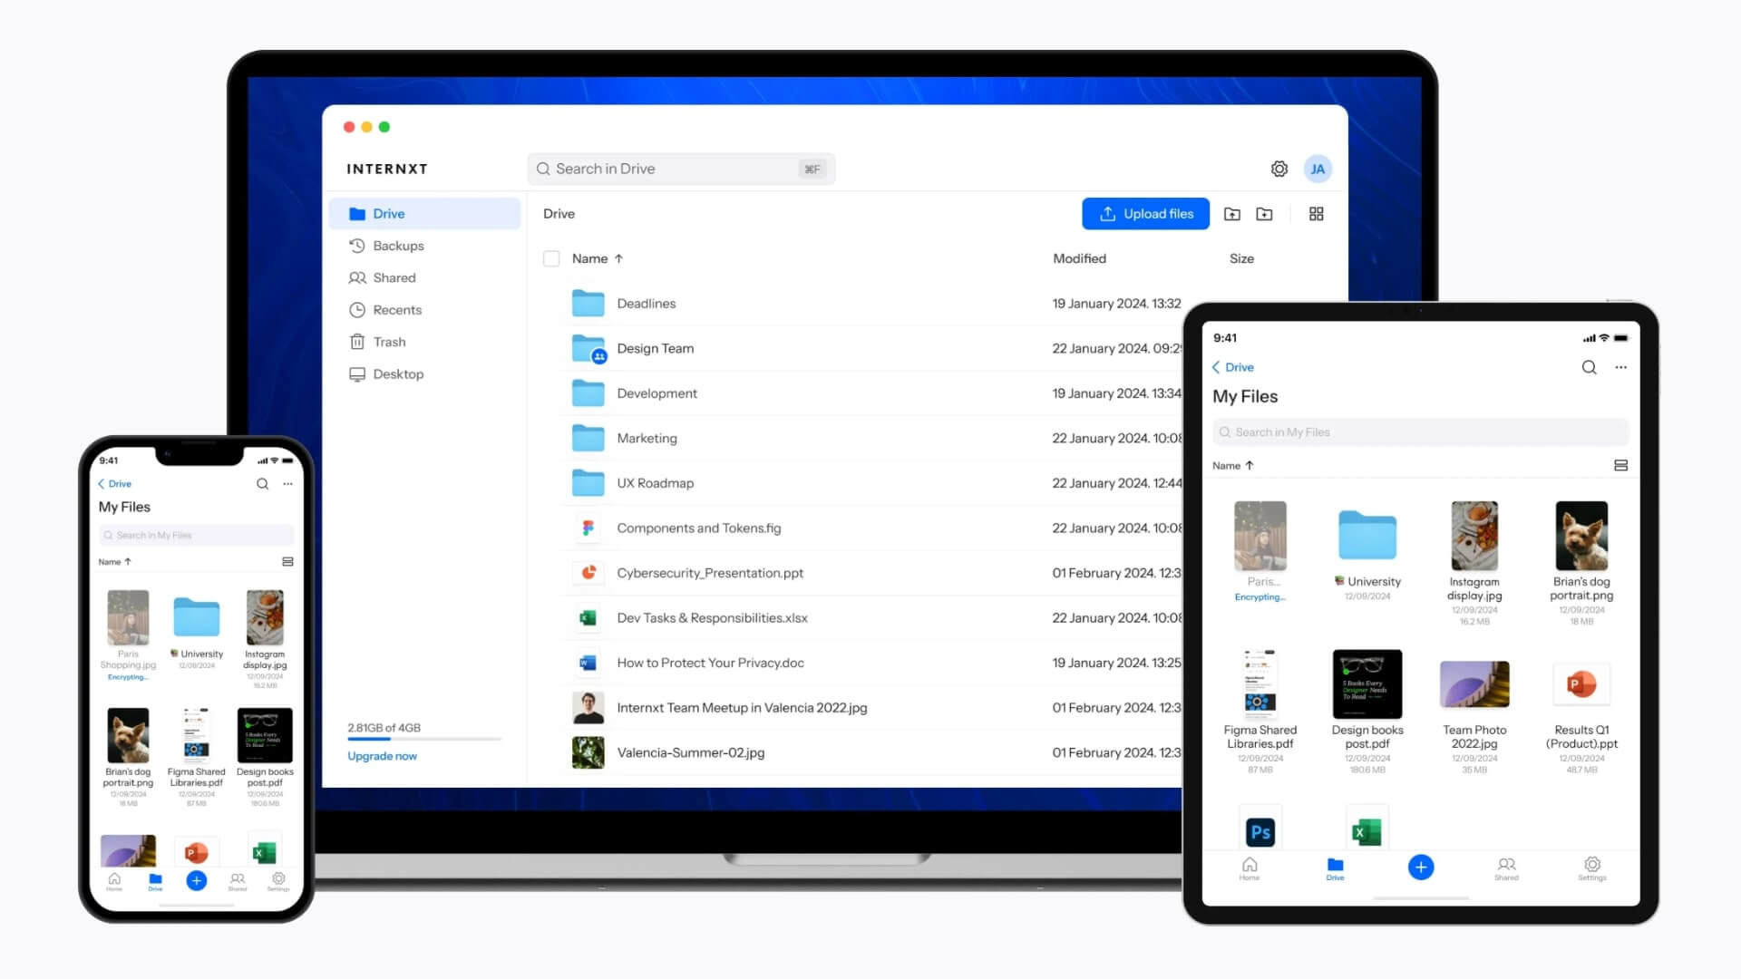Switch to the Shared section in the sidebar

point(394,277)
